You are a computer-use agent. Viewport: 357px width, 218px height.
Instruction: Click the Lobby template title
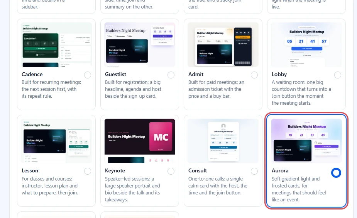(279, 75)
